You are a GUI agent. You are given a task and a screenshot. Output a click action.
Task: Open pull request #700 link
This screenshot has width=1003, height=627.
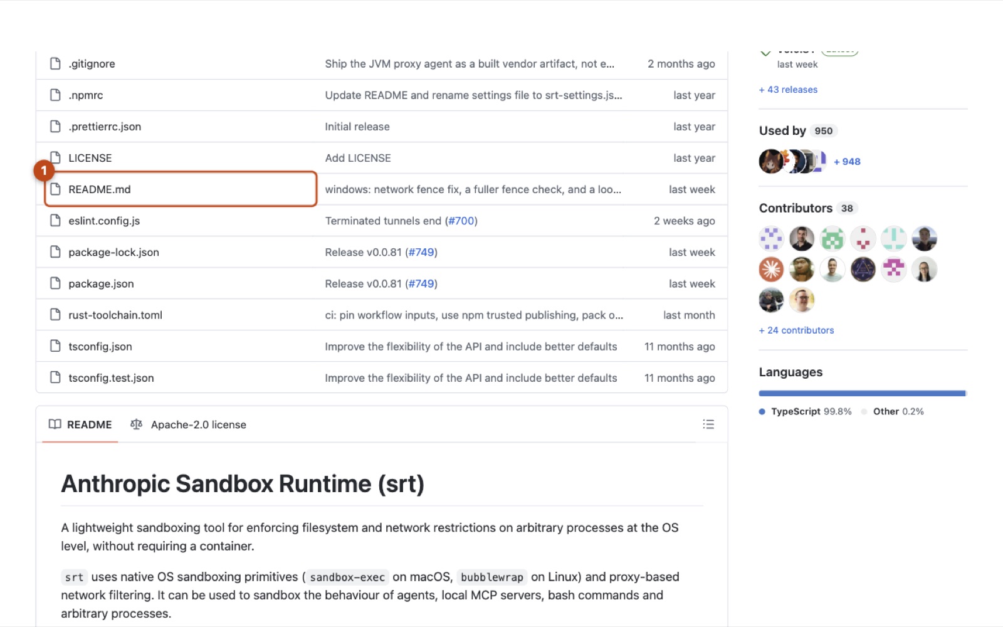point(461,221)
